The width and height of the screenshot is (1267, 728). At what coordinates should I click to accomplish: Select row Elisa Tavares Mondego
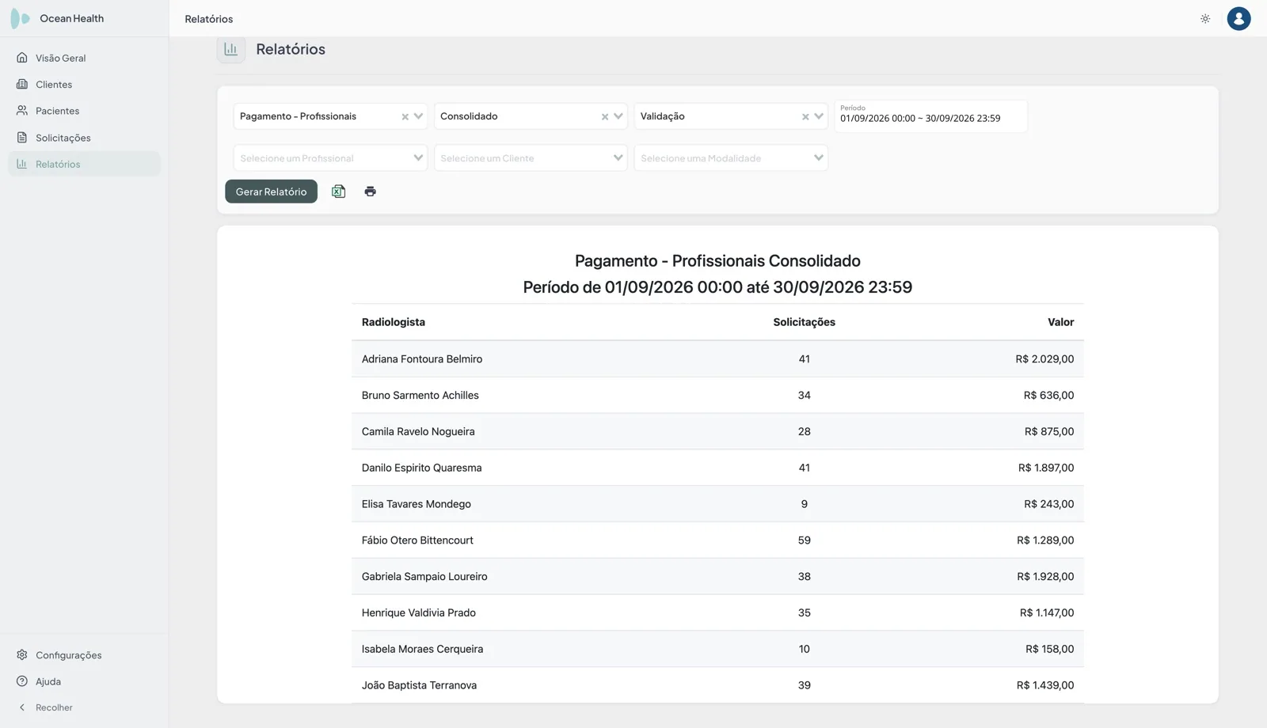717,504
